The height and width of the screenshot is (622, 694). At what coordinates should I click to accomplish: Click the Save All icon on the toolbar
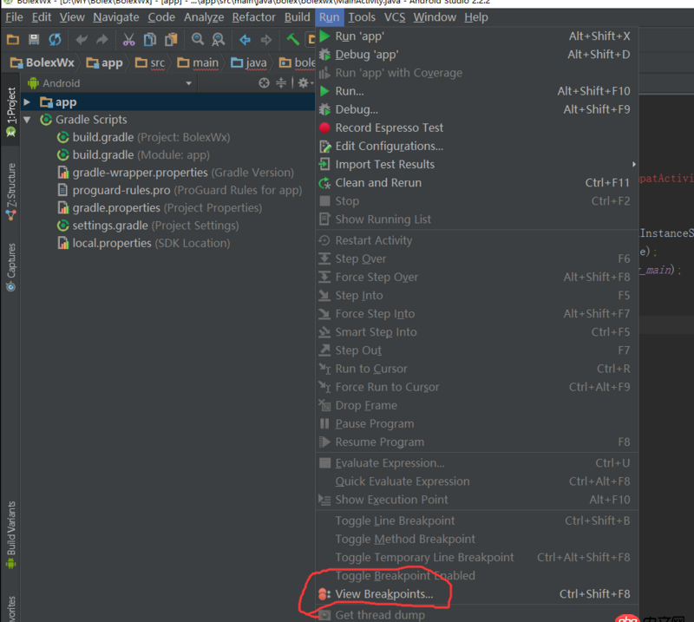coord(33,38)
